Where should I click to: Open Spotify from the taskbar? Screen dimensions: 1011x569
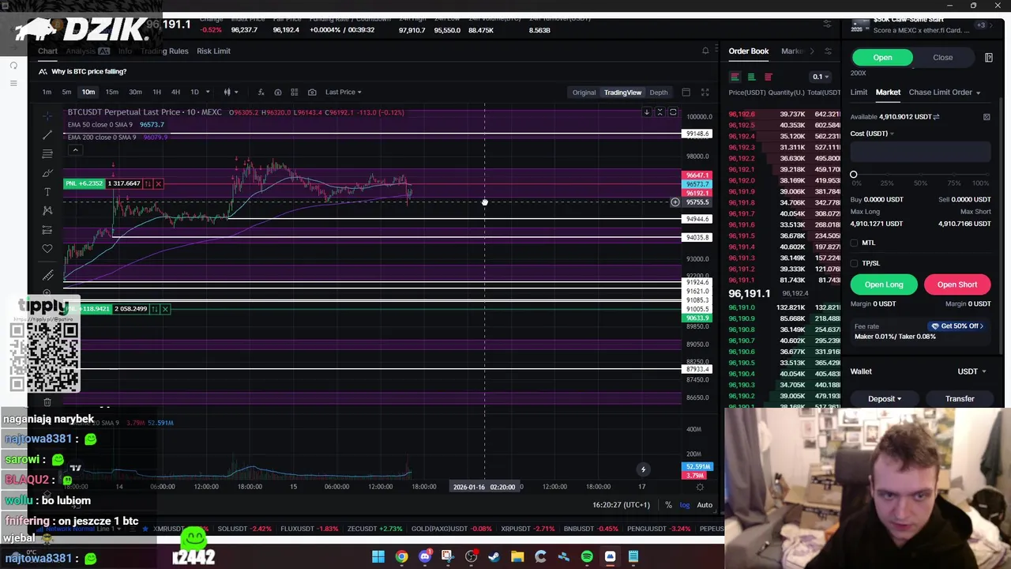(x=587, y=557)
